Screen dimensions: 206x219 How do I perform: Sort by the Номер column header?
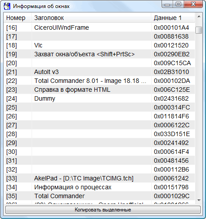(x=17, y=18)
